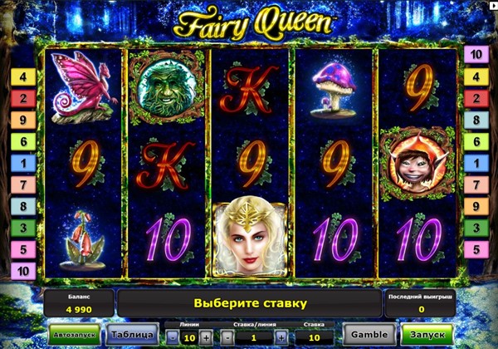Click the green payline 3 marker on the left

[23, 228]
